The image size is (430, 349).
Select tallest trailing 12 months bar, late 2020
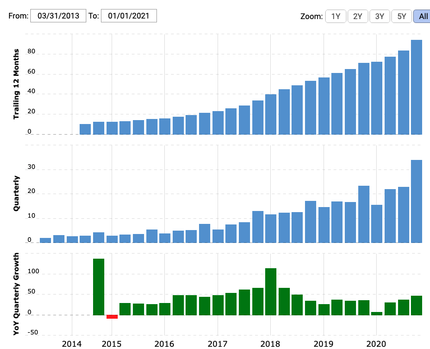(417, 88)
